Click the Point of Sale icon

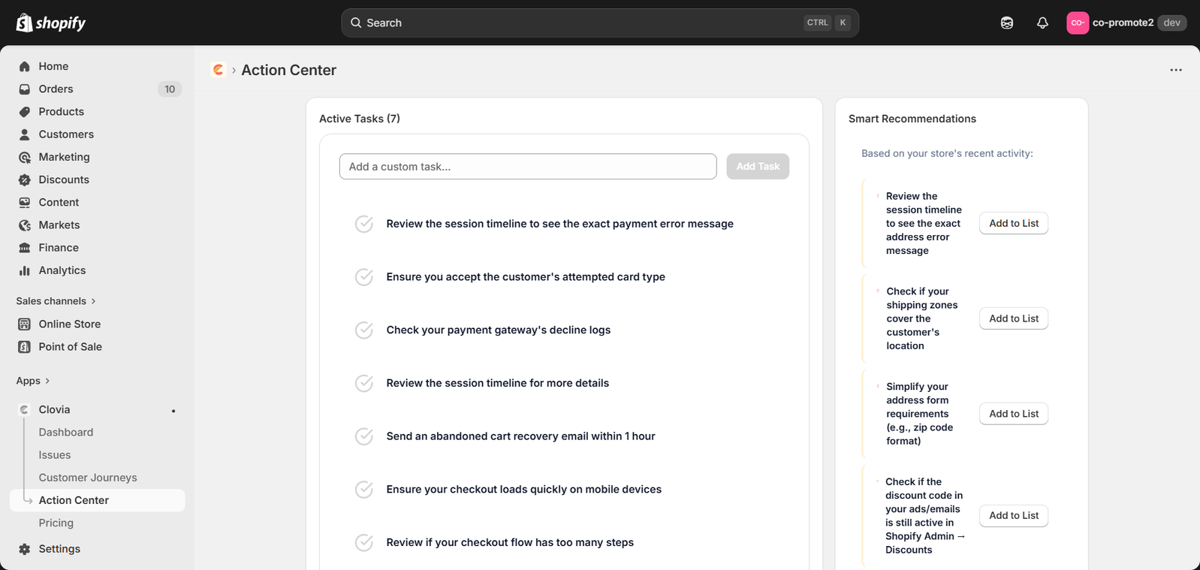pyautogui.click(x=25, y=346)
